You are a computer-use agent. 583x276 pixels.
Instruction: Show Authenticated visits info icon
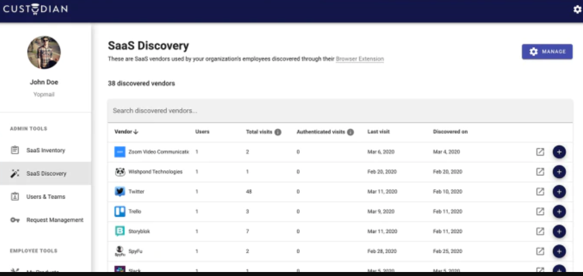click(350, 132)
